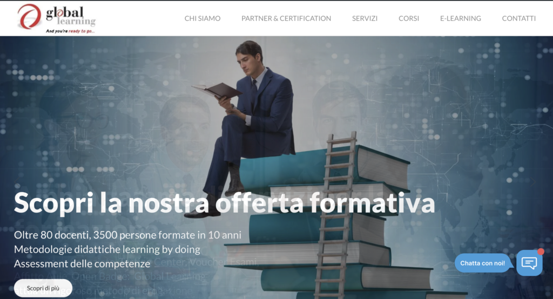The width and height of the screenshot is (553, 299).
Task: Click the red notification dot on chat
Action: coord(541,252)
